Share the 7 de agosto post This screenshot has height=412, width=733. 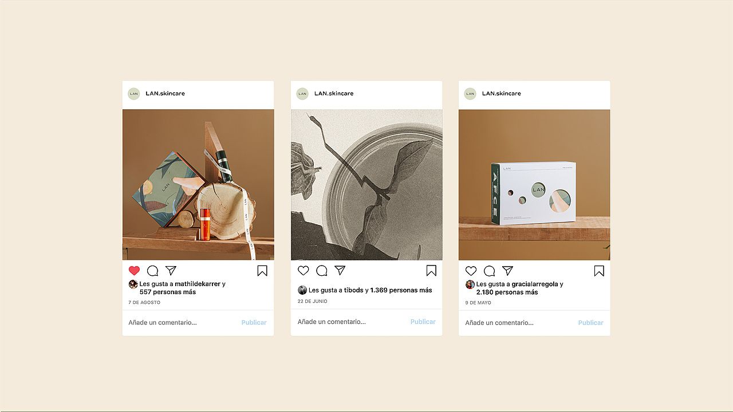click(171, 271)
